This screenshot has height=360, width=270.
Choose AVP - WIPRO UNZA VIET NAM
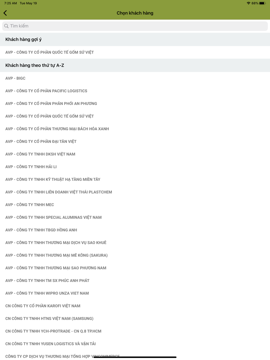point(135,293)
